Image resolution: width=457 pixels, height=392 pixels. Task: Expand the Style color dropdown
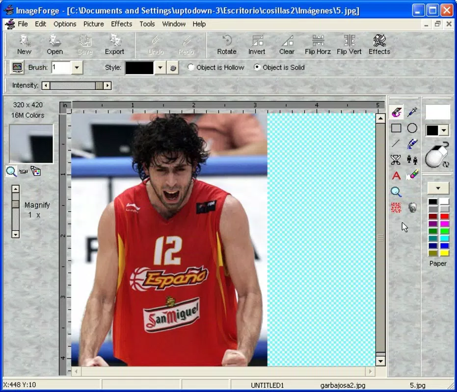160,68
